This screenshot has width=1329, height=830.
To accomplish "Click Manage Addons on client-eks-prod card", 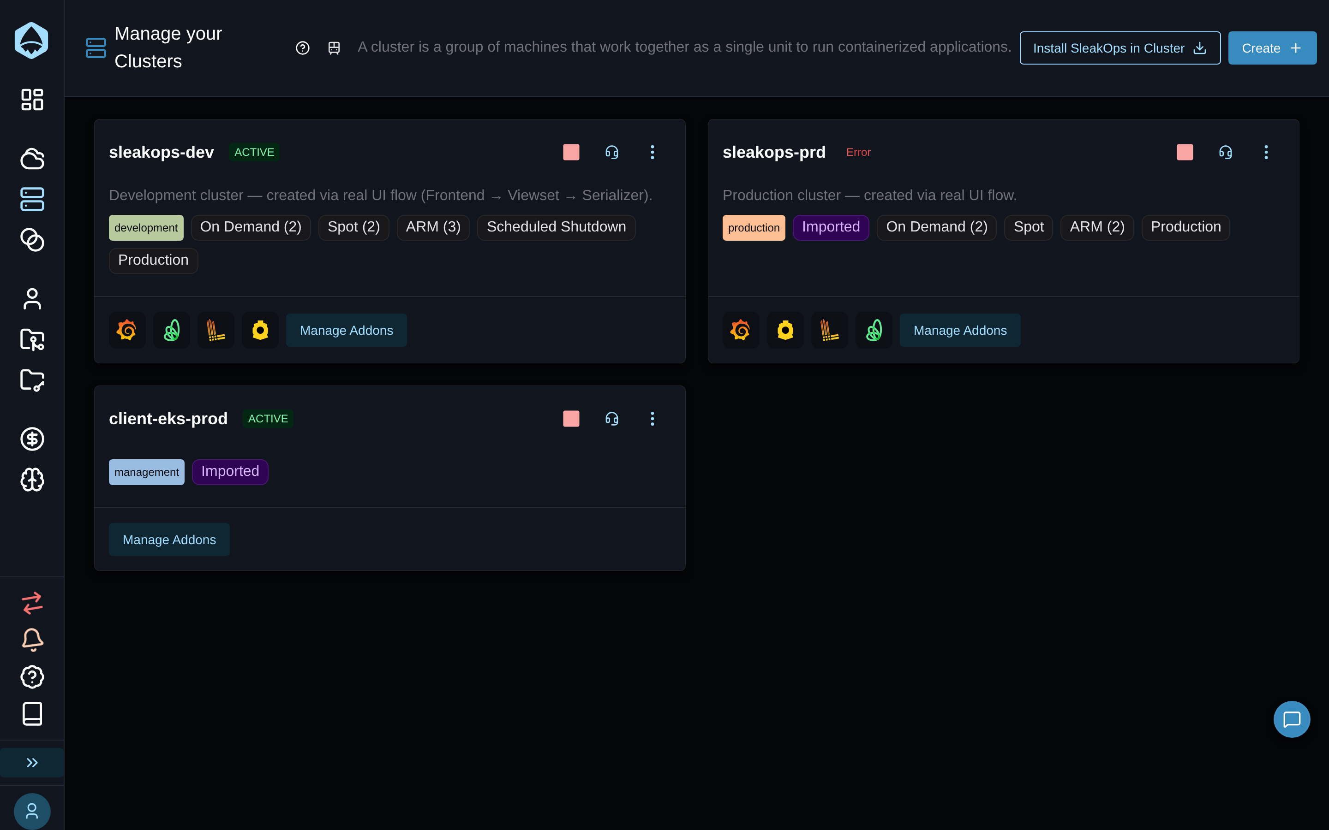I will tap(169, 539).
